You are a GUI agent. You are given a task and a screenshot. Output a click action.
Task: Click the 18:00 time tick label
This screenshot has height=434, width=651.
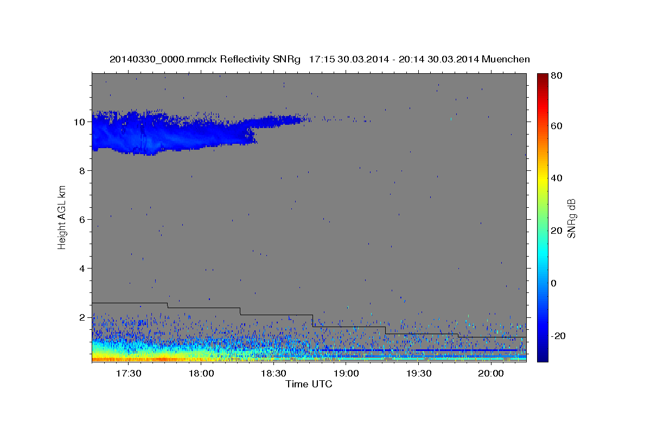tap(201, 373)
